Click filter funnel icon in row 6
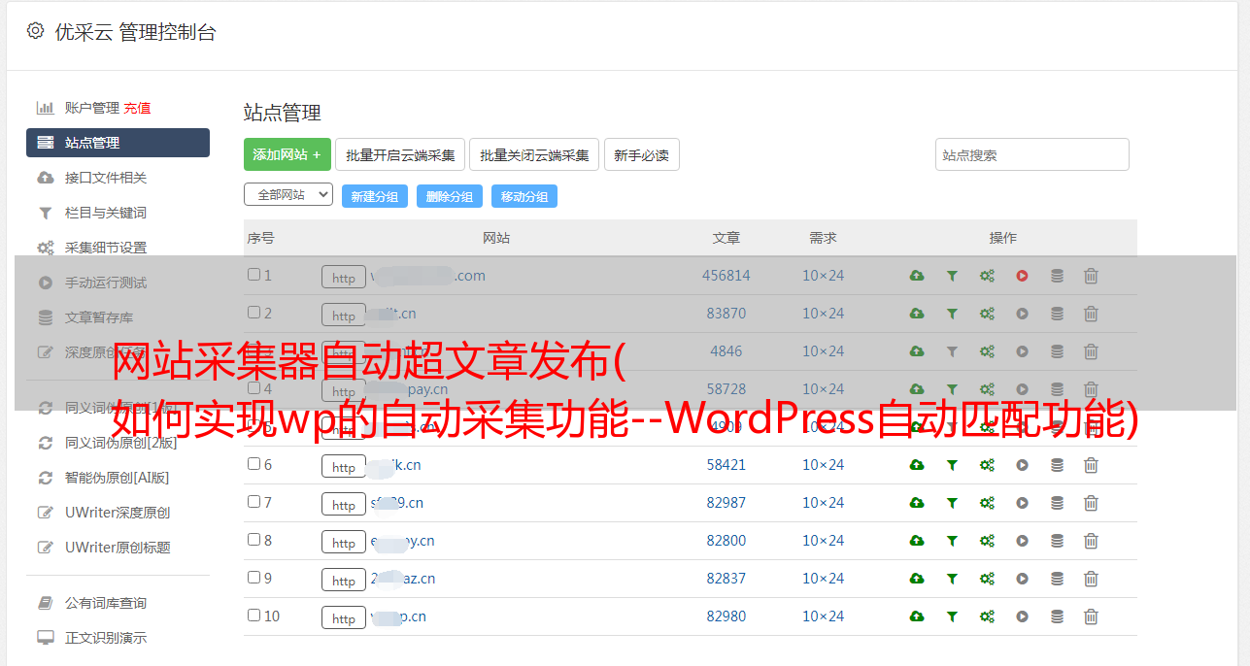1250x666 pixels. click(x=952, y=465)
